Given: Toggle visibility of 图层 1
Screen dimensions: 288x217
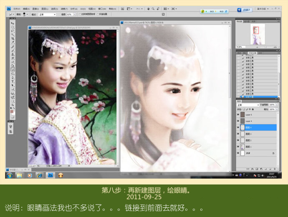Looking at the screenshot, I should 238,147.
